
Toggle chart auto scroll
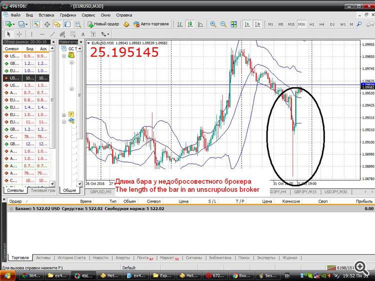pyautogui.click(x=247, y=24)
